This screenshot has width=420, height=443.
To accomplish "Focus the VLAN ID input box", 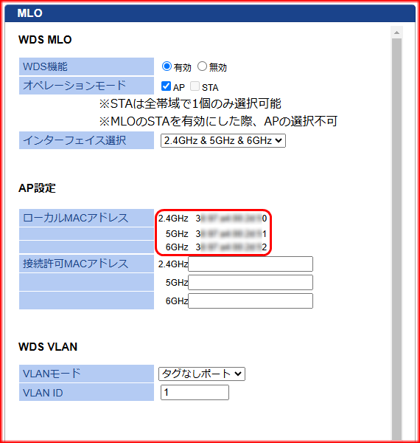I will [x=195, y=393].
